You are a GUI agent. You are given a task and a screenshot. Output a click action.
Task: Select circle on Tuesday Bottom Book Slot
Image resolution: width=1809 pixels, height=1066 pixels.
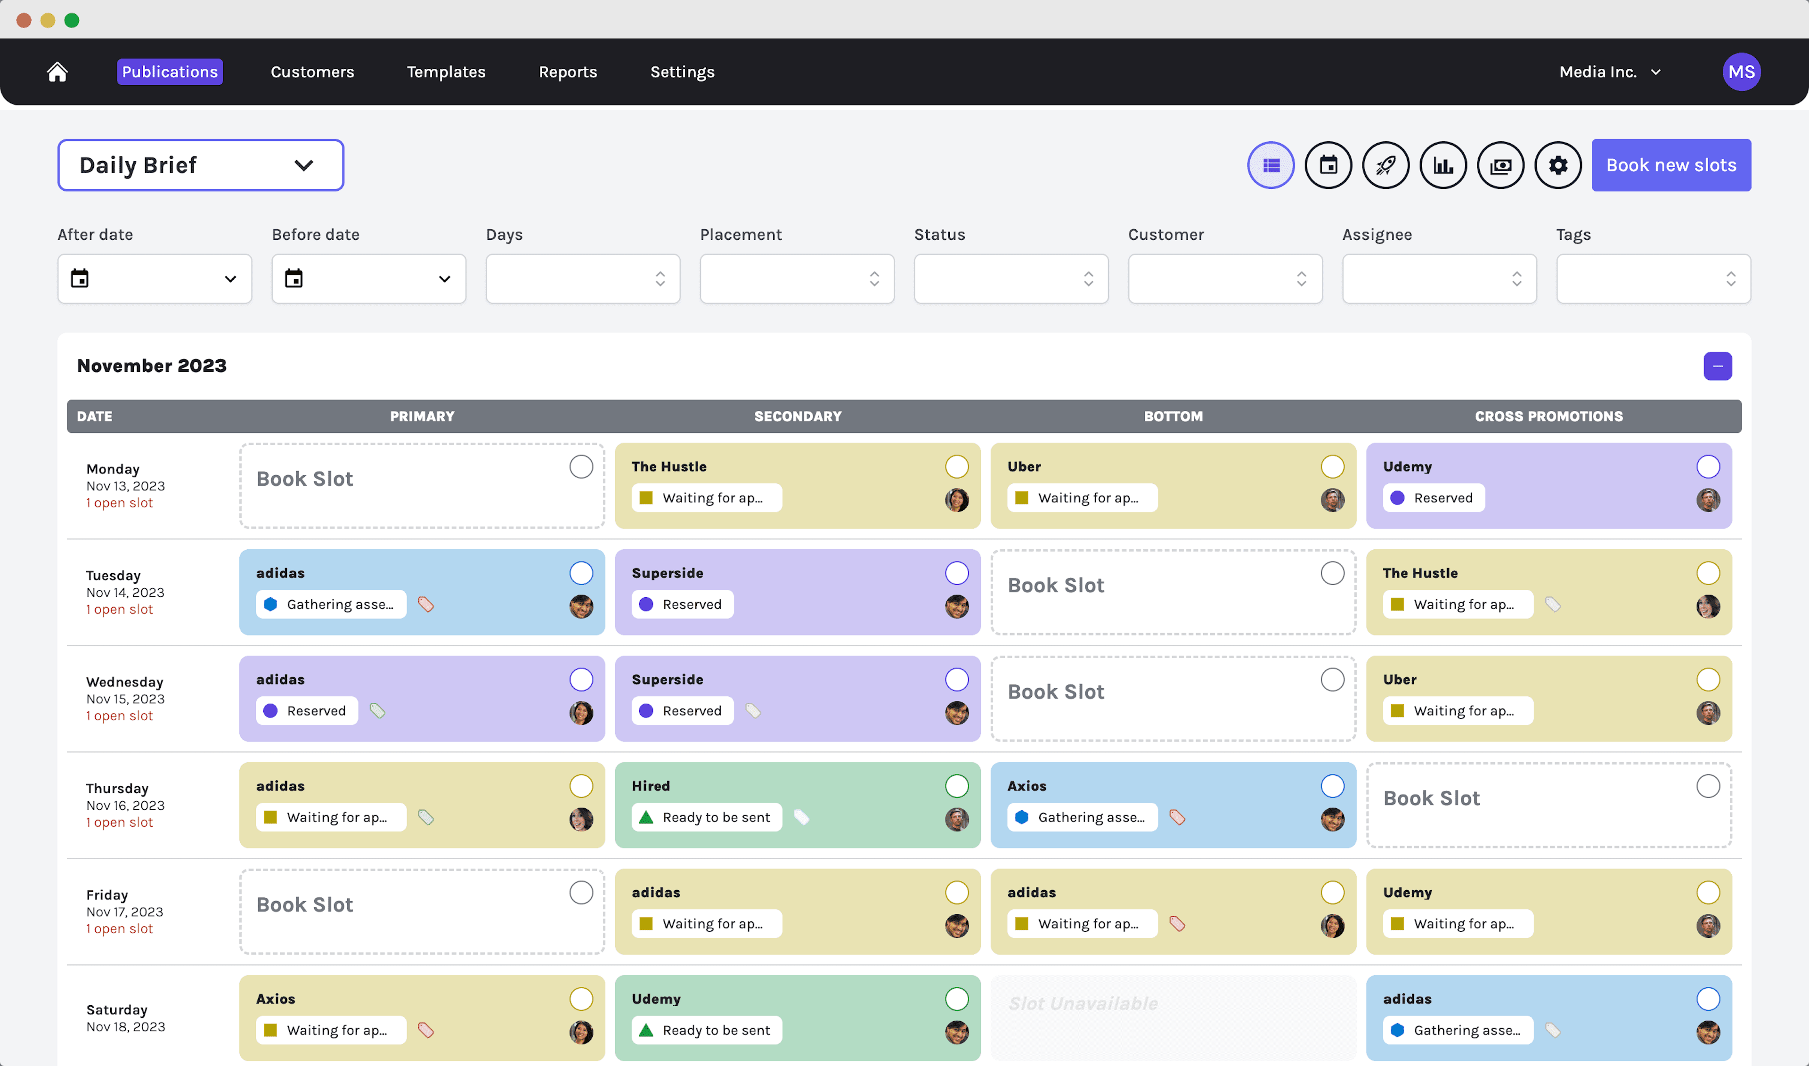click(x=1332, y=573)
